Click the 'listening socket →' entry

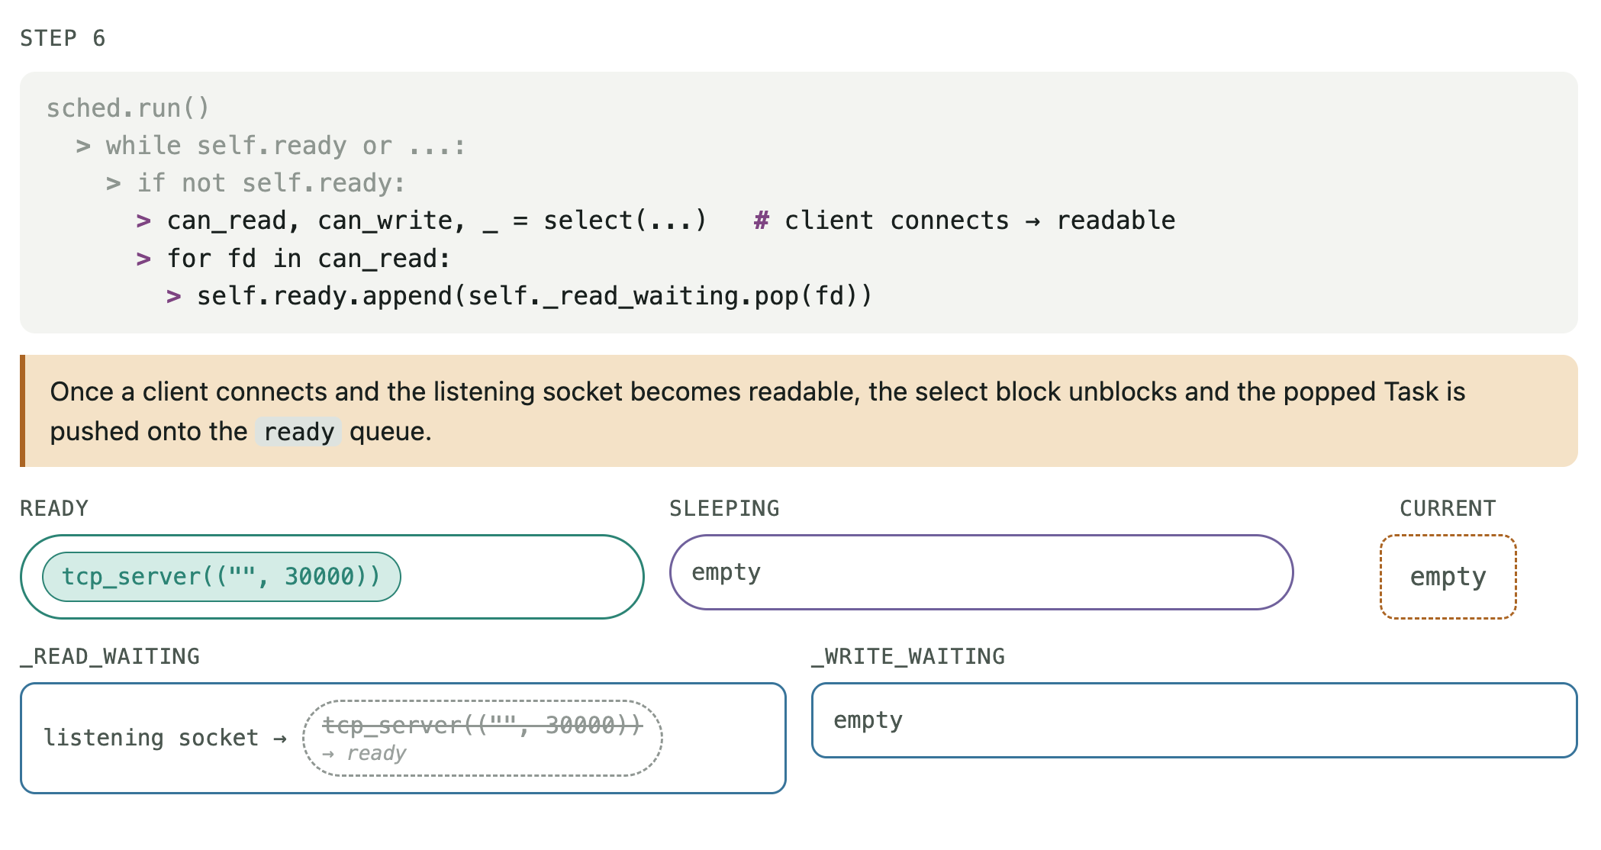pos(165,738)
